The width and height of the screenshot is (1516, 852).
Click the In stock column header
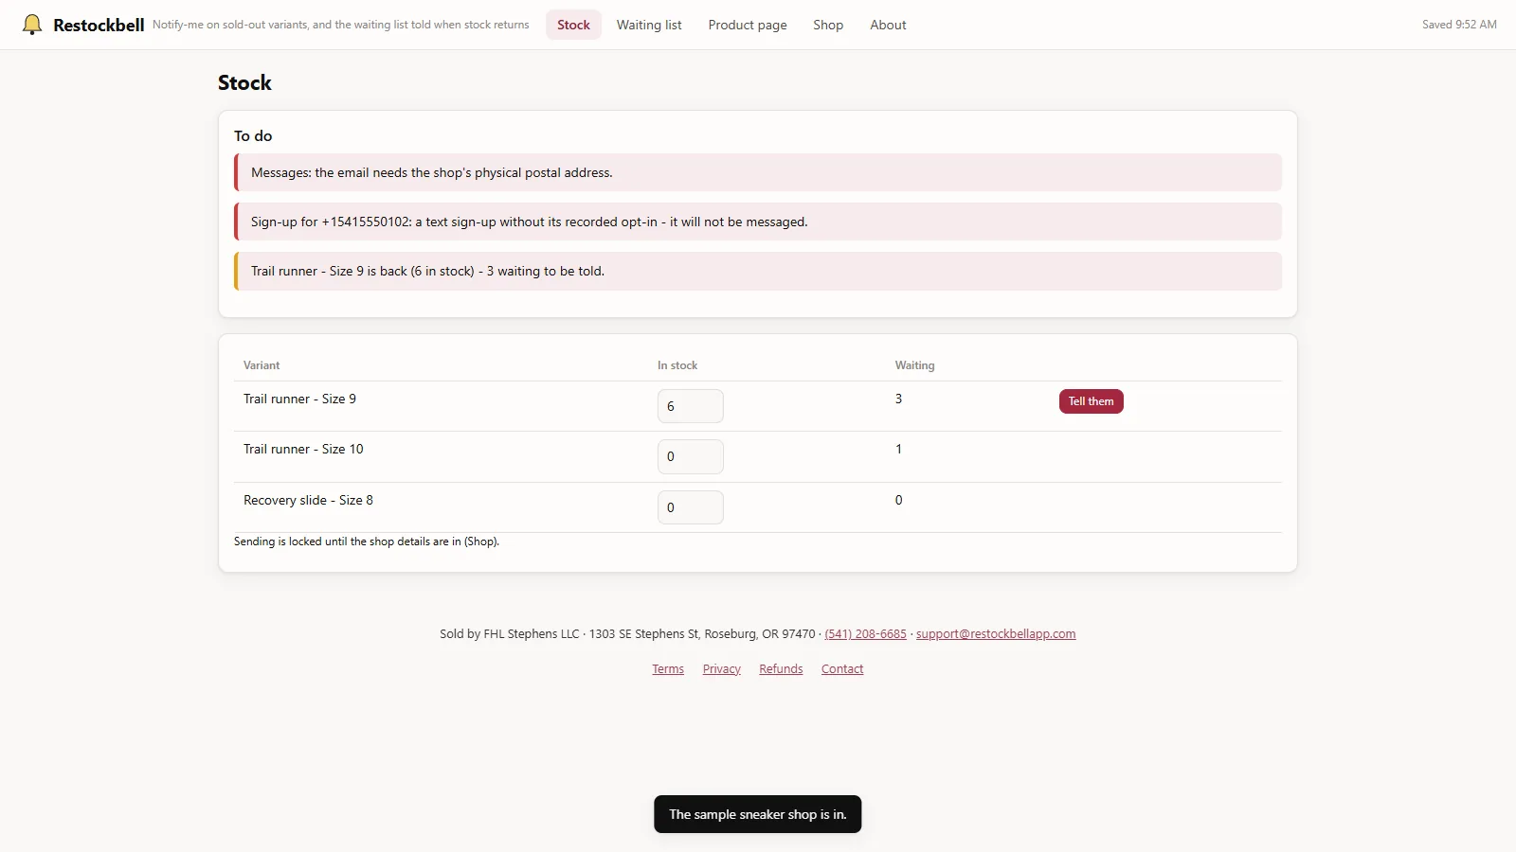pos(677,365)
